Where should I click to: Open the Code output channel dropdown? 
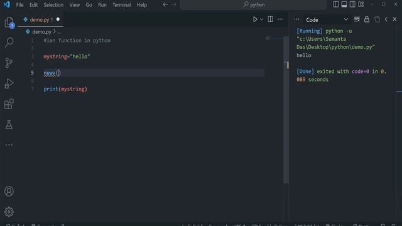[327, 19]
